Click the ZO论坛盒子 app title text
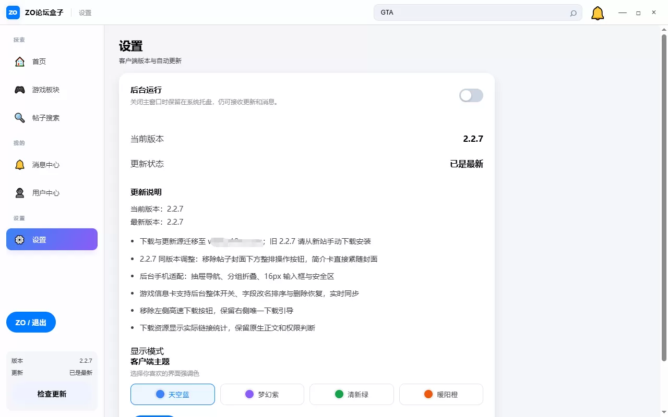668x417 pixels. (x=44, y=13)
